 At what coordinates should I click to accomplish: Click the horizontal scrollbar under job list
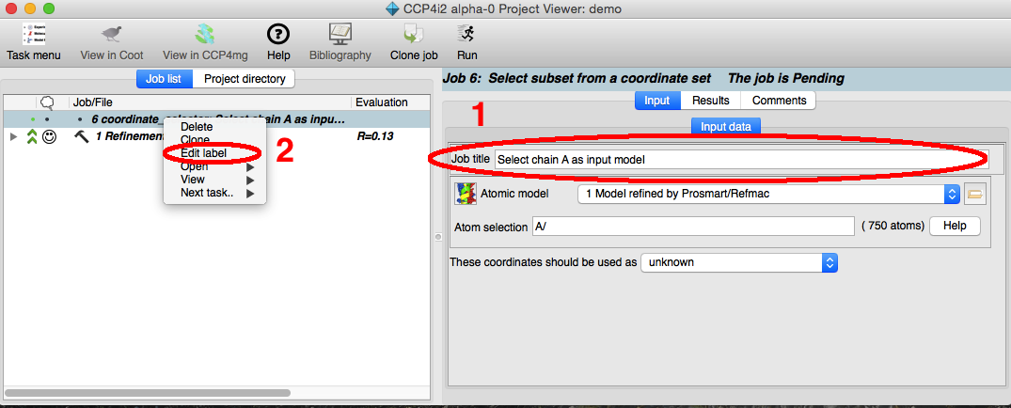[x=188, y=390]
